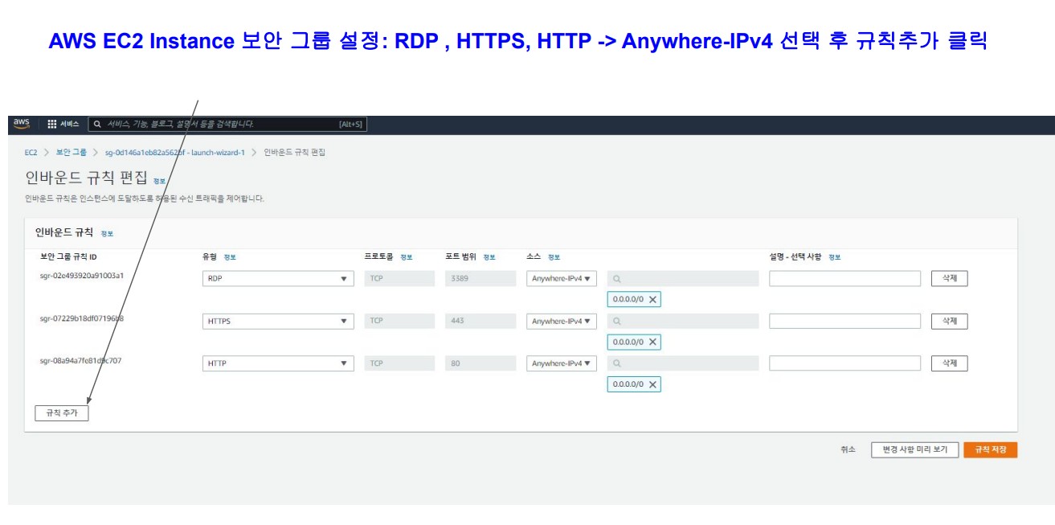Click the source search field in HTTPS row

tap(683, 321)
